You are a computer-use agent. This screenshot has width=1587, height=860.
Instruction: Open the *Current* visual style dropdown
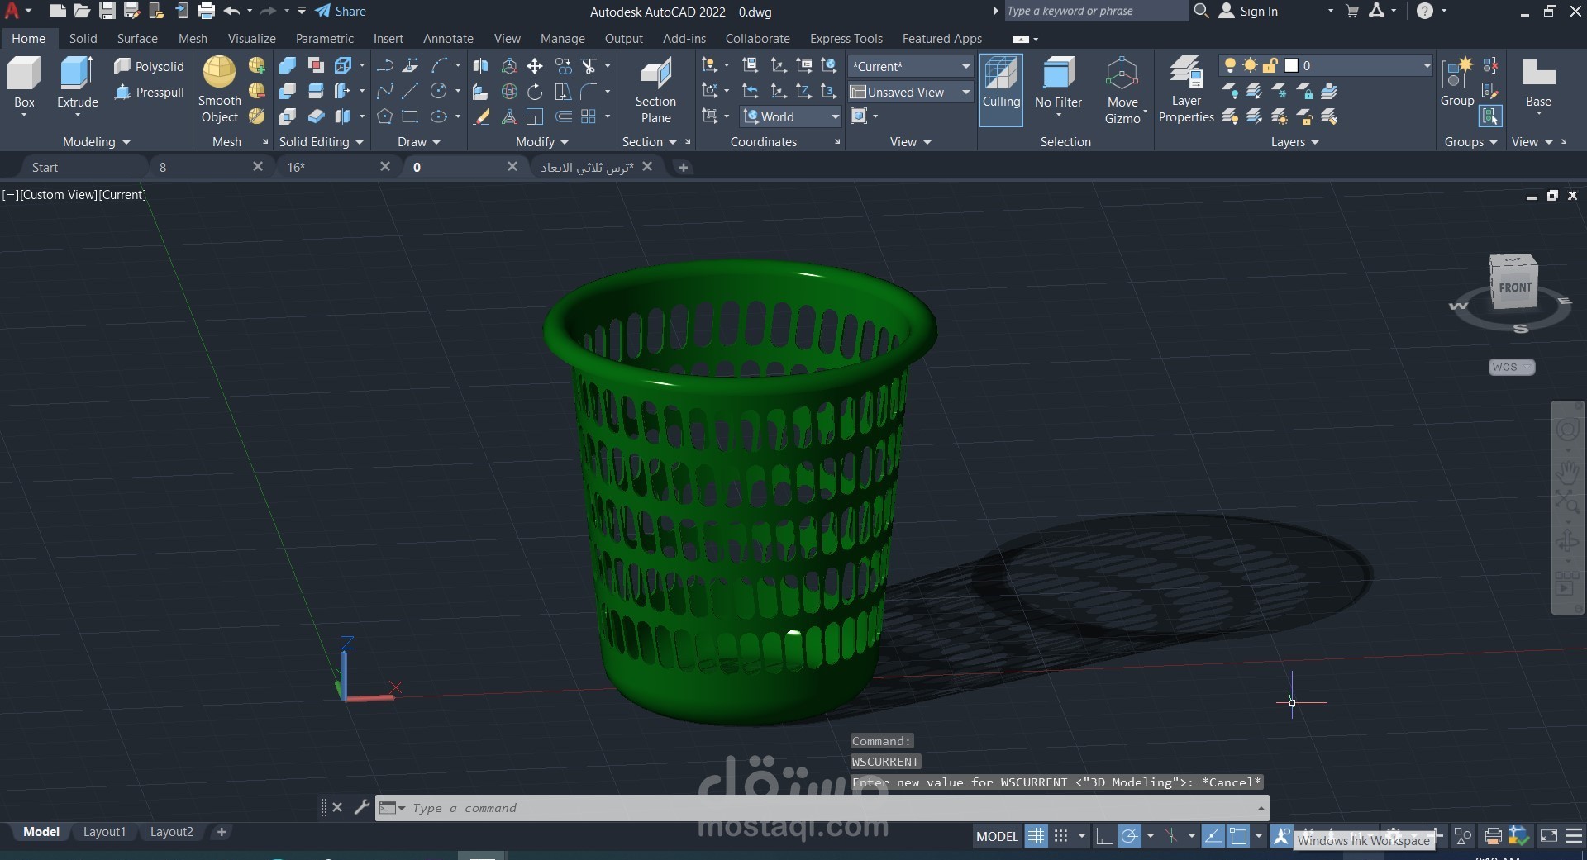tap(911, 66)
